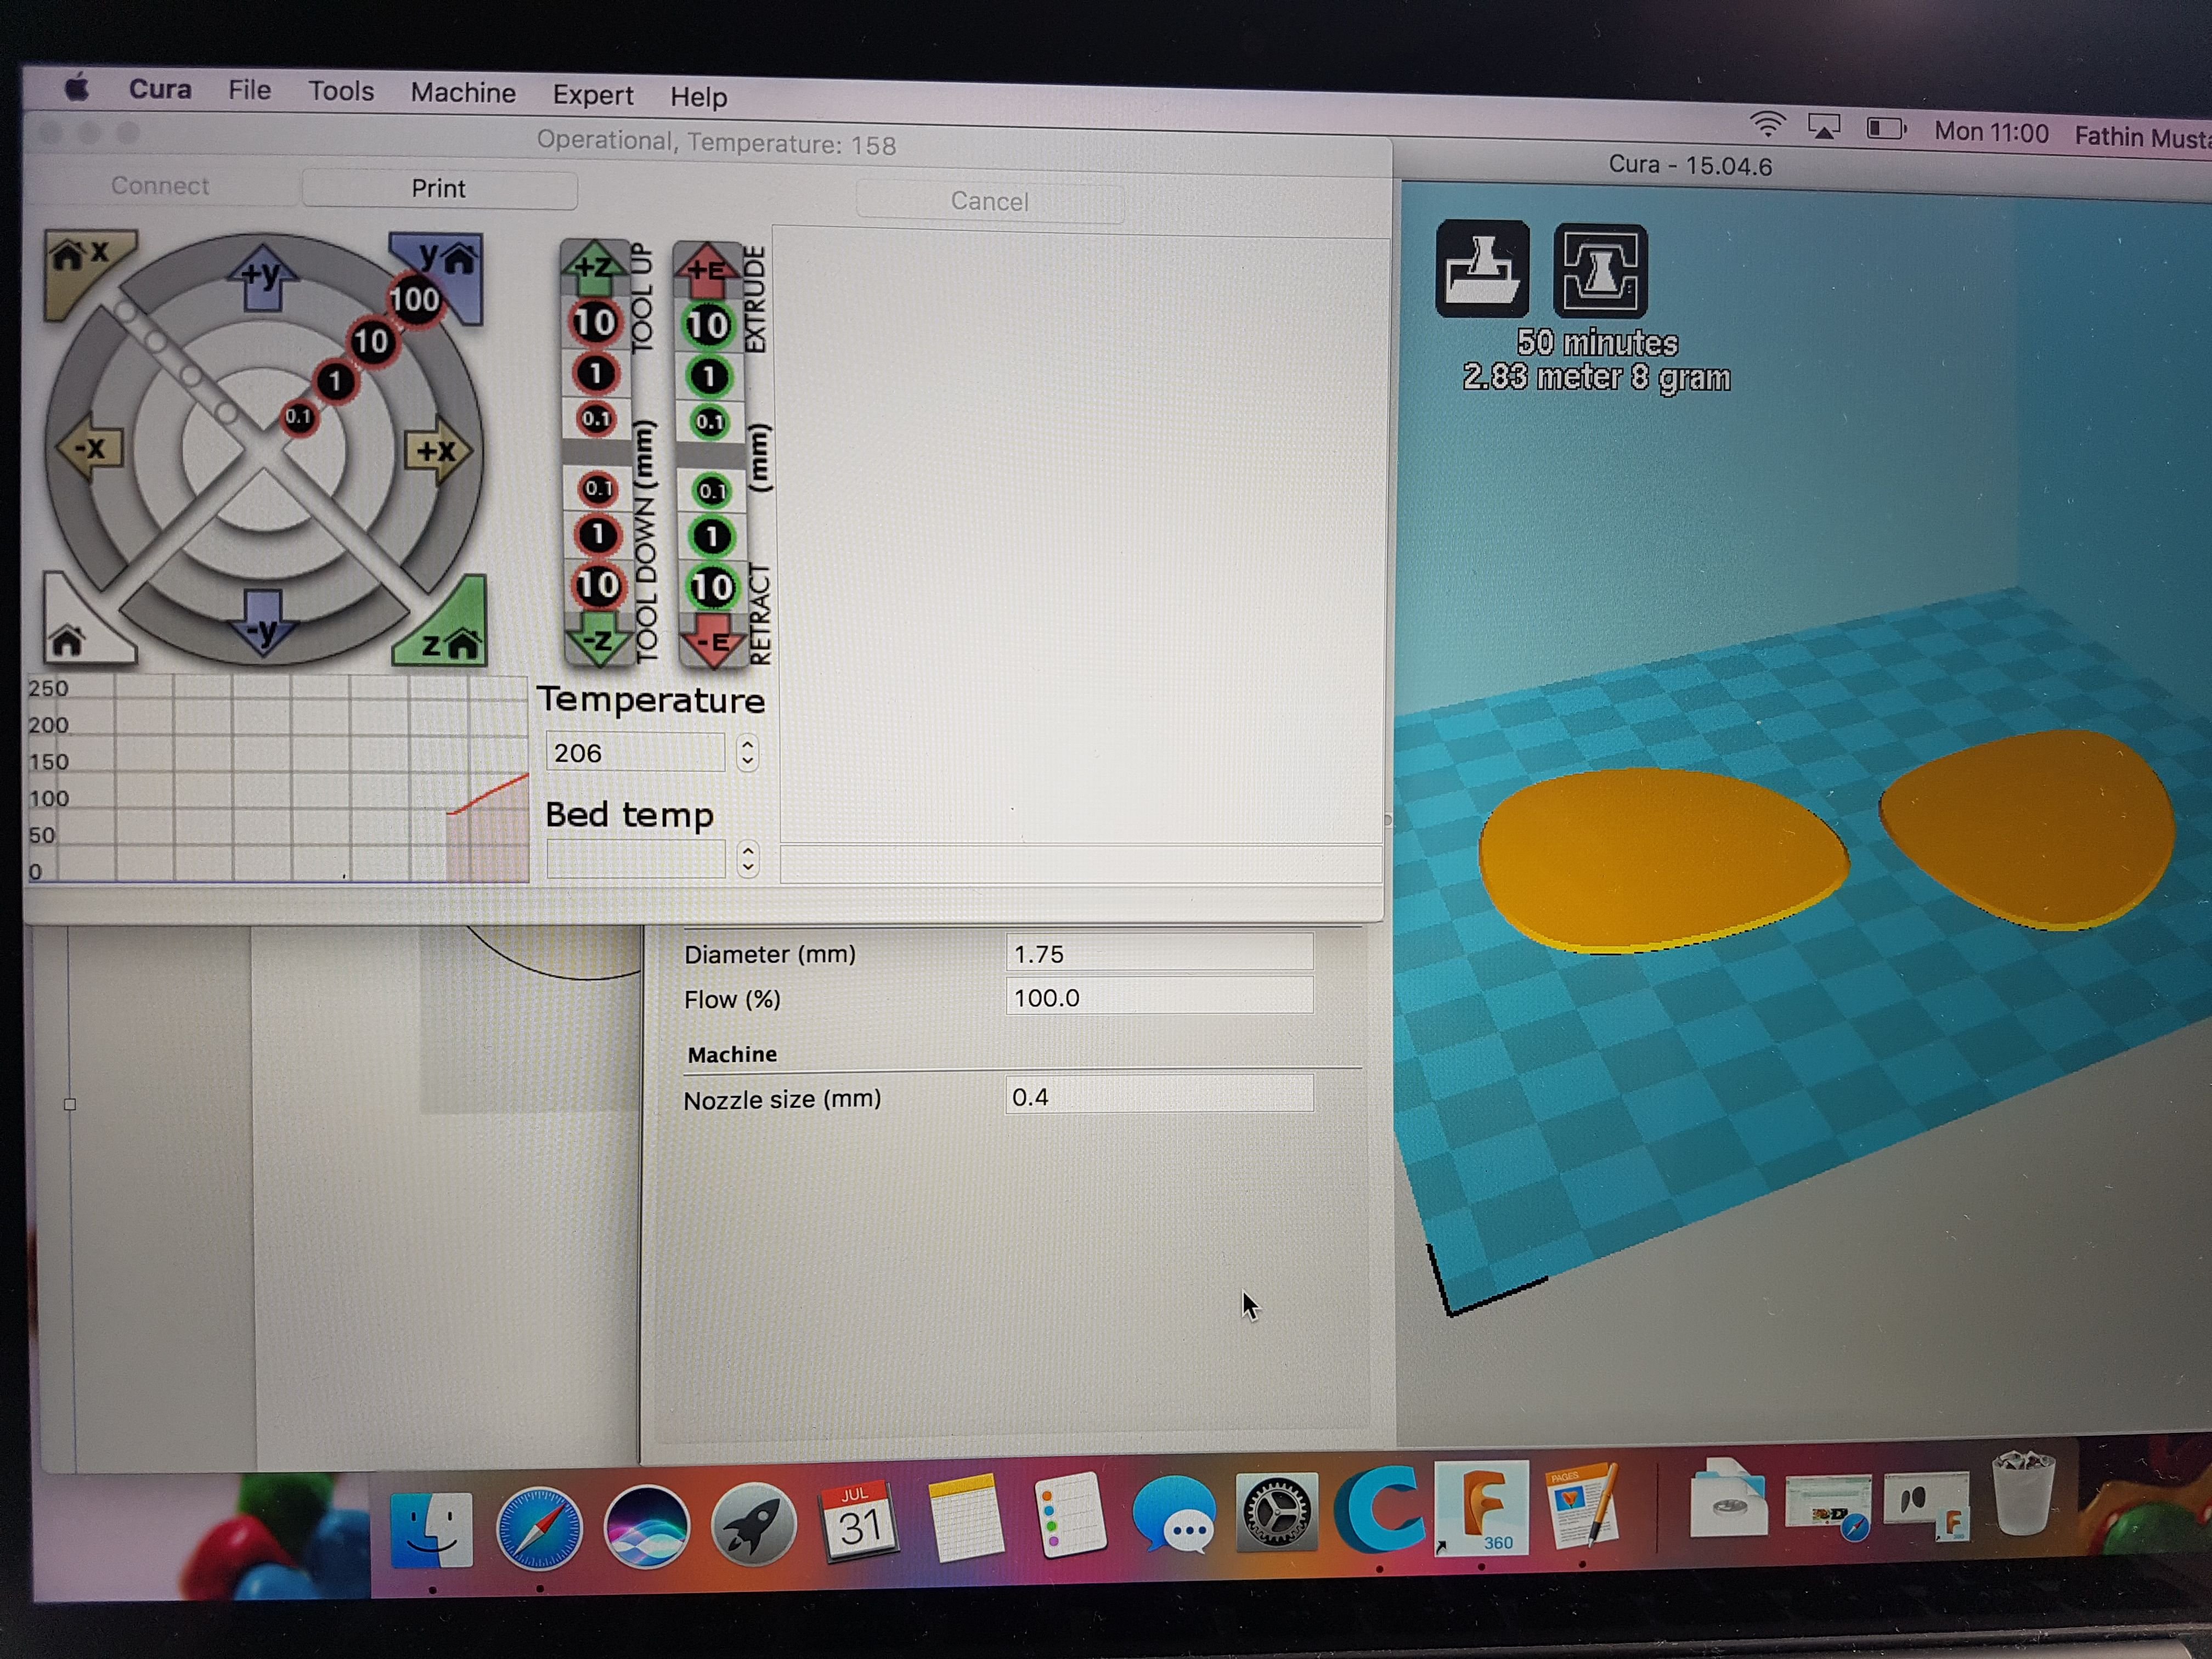Open the File menu
This screenshot has height=1659, width=2212.
pos(249,90)
